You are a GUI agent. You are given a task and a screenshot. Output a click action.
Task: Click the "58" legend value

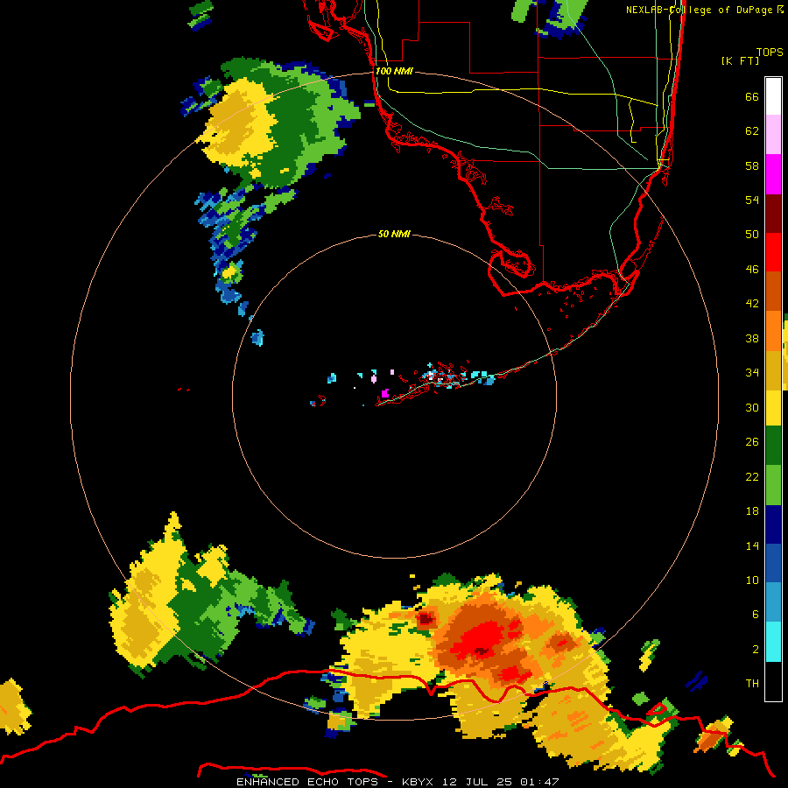pos(752,165)
